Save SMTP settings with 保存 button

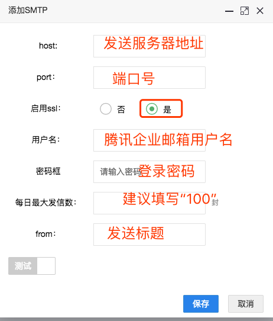point(201,304)
